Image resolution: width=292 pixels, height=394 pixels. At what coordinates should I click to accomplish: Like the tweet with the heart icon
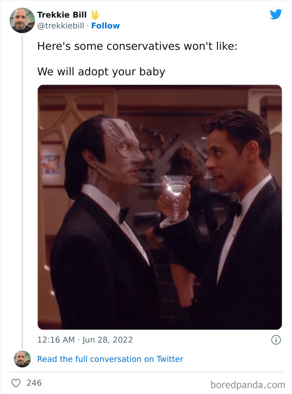click(x=16, y=383)
